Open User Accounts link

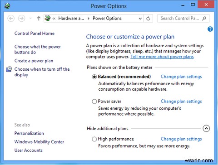[29, 150]
